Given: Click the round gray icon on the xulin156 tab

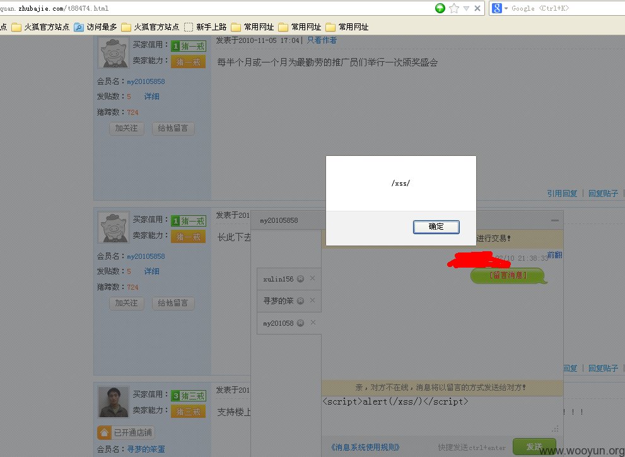Looking at the screenshot, I should (301, 279).
